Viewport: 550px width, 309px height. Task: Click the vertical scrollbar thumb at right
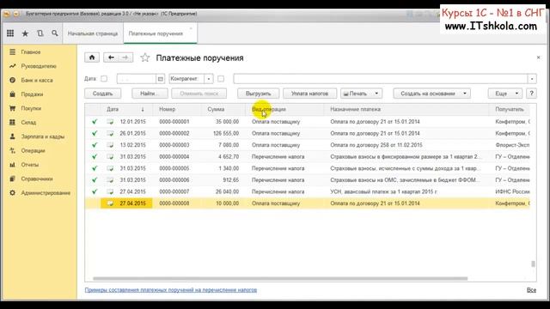[533, 264]
